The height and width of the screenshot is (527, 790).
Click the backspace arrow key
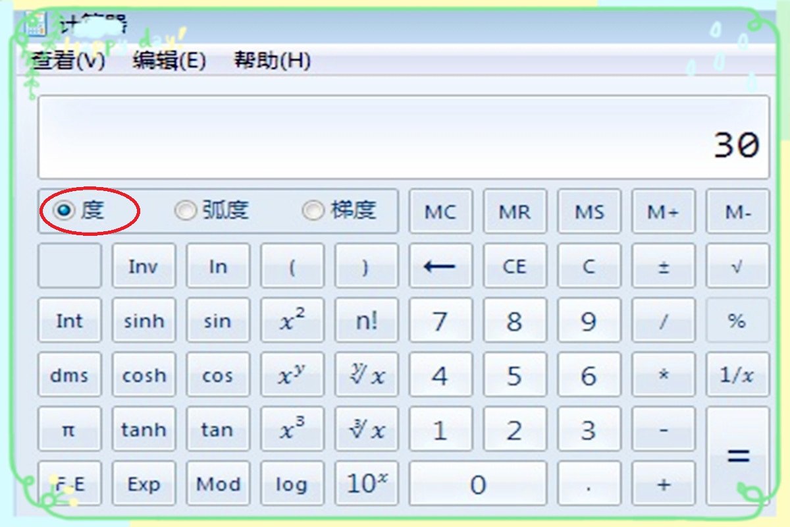tap(440, 266)
